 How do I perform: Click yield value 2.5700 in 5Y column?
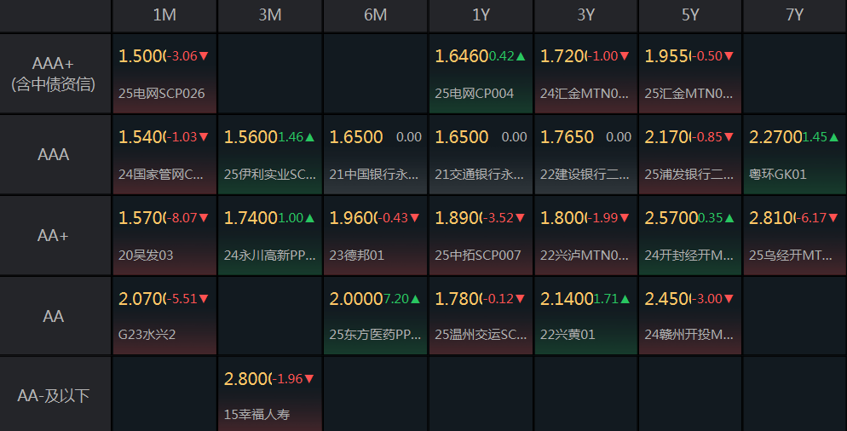[671, 218]
